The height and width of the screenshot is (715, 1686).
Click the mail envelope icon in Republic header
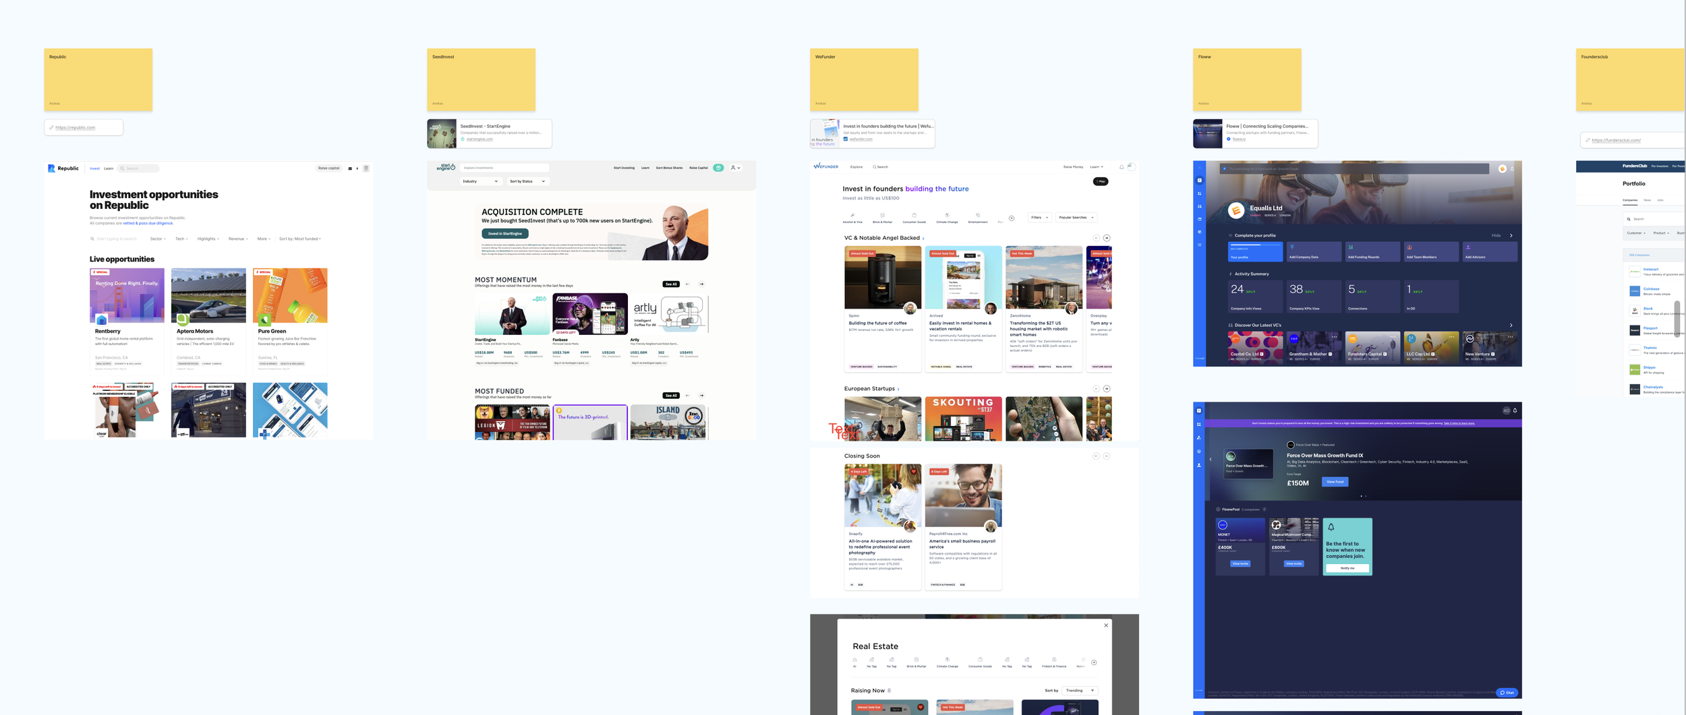[350, 168]
